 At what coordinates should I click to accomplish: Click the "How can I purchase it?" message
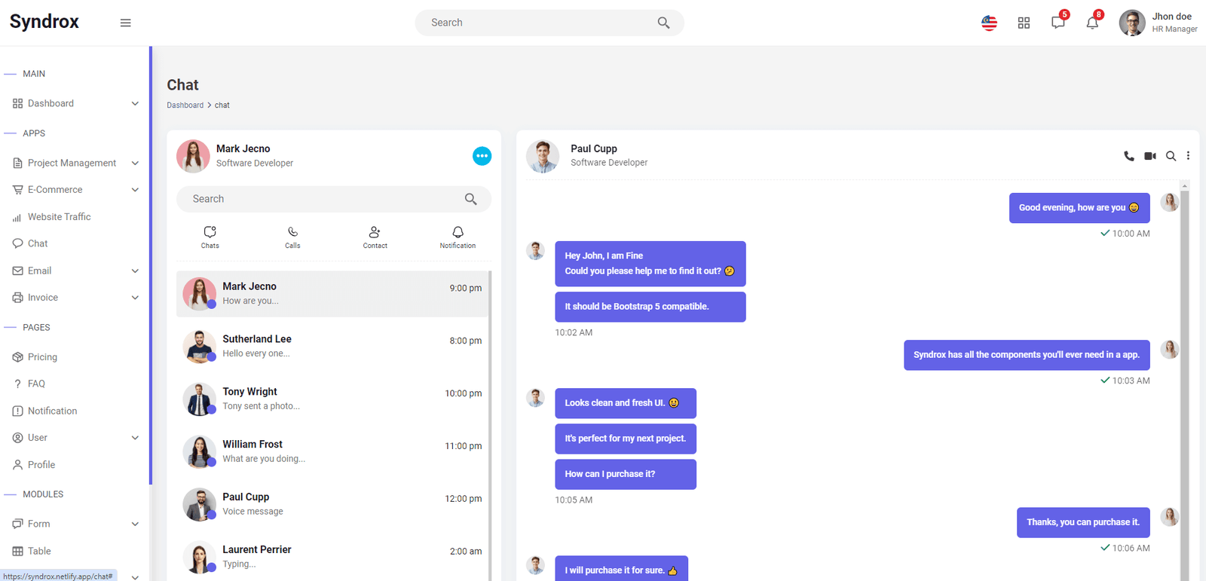[x=626, y=475]
